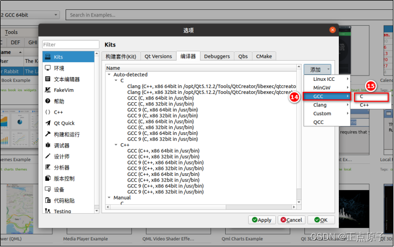This screenshot has width=394, height=247.
Task: Select Kits category icon in sidebar
Action: [48, 57]
